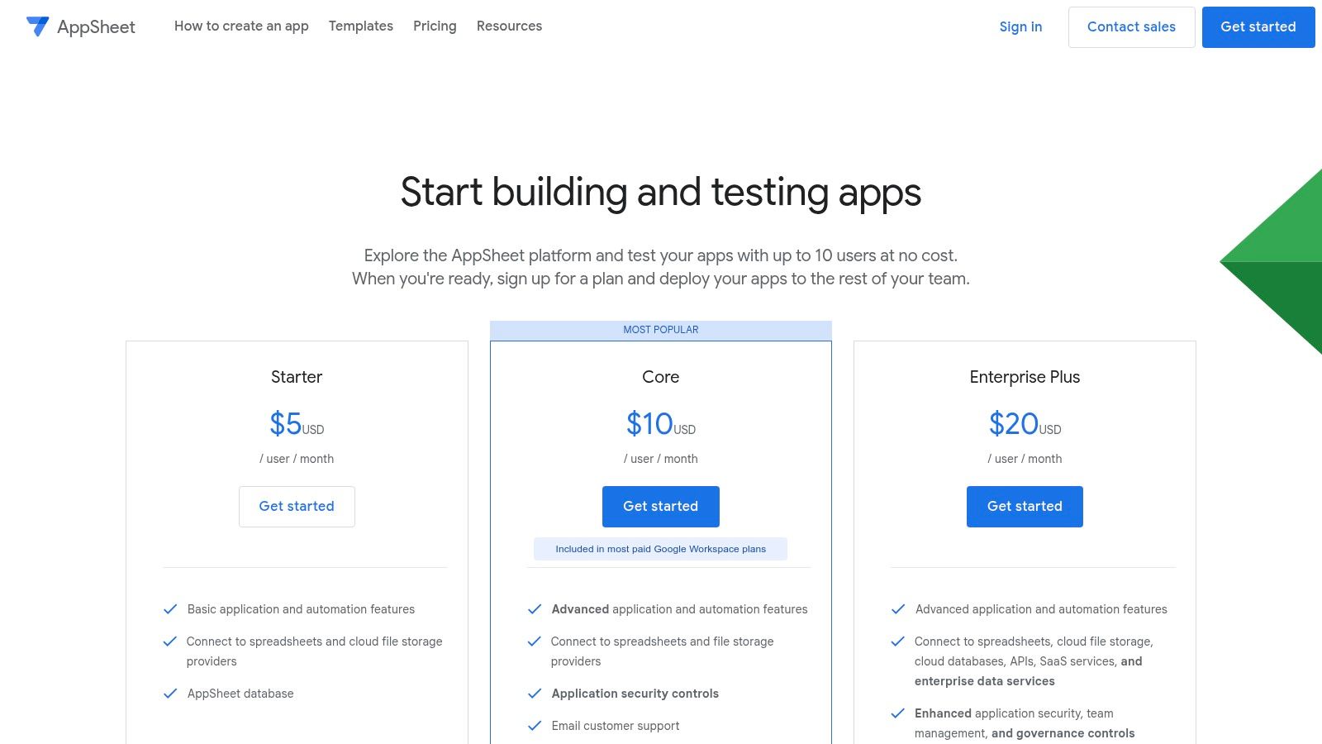Click the Google Workspace plans badge
The width and height of the screenshot is (1322, 744).
[x=660, y=548]
